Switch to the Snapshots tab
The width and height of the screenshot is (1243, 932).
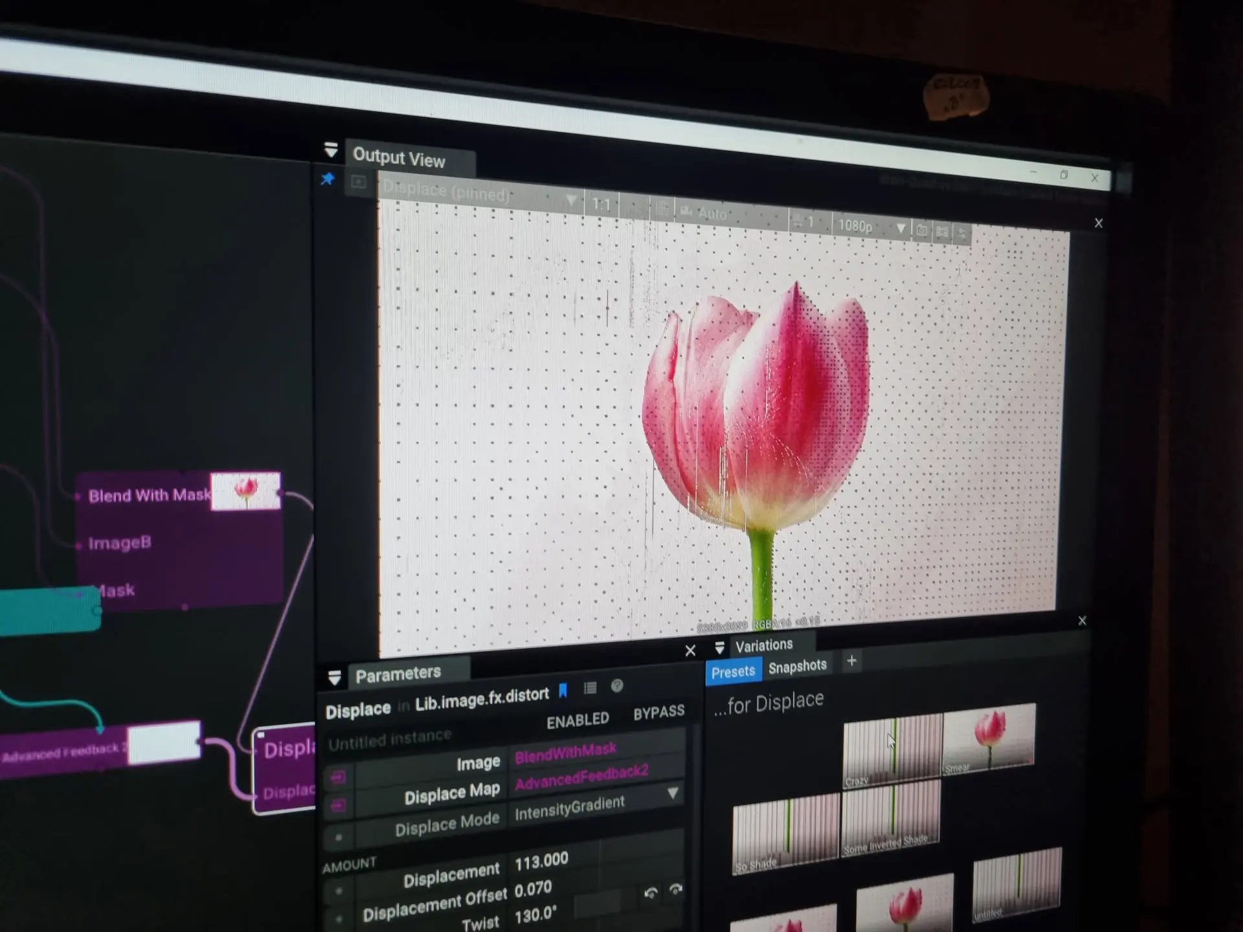click(x=797, y=665)
